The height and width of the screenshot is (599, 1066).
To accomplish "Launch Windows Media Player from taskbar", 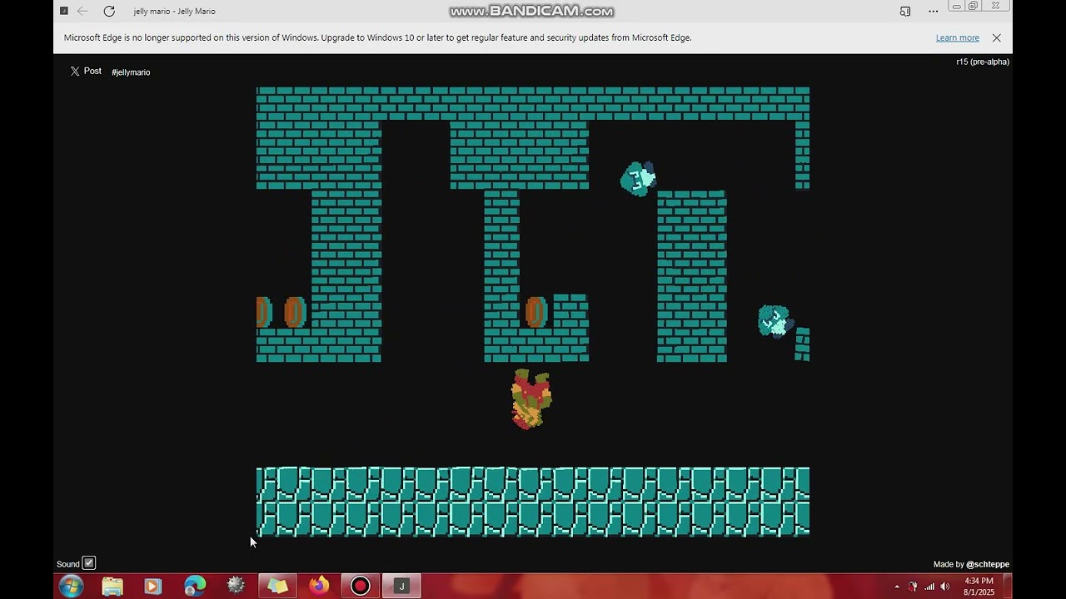I will click(152, 587).
